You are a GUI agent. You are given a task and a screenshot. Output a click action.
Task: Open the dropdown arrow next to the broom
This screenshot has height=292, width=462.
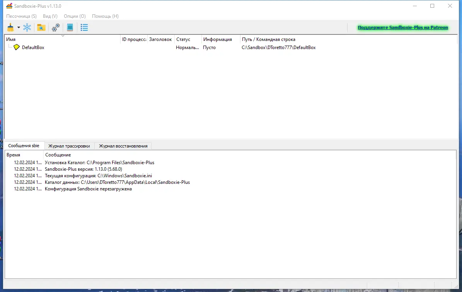click(x=19, y=28)
